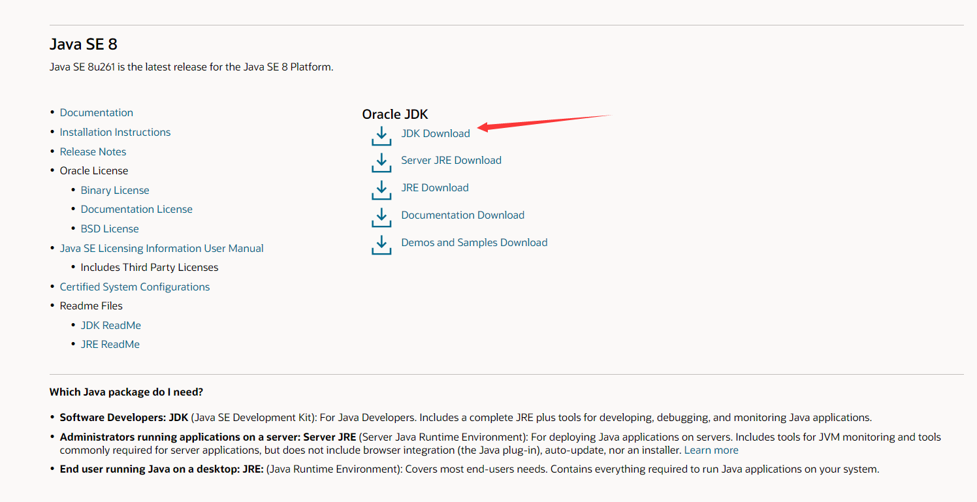977x502 pixels.
Task: Open the BSD License link
Action: coord(110,228)
